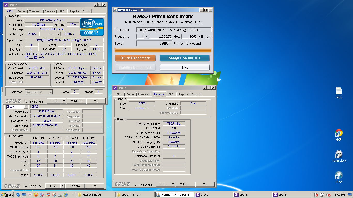
Task: Switch to Memory tab in top-left CPU-Z window
Action: [x=50, y=11]
